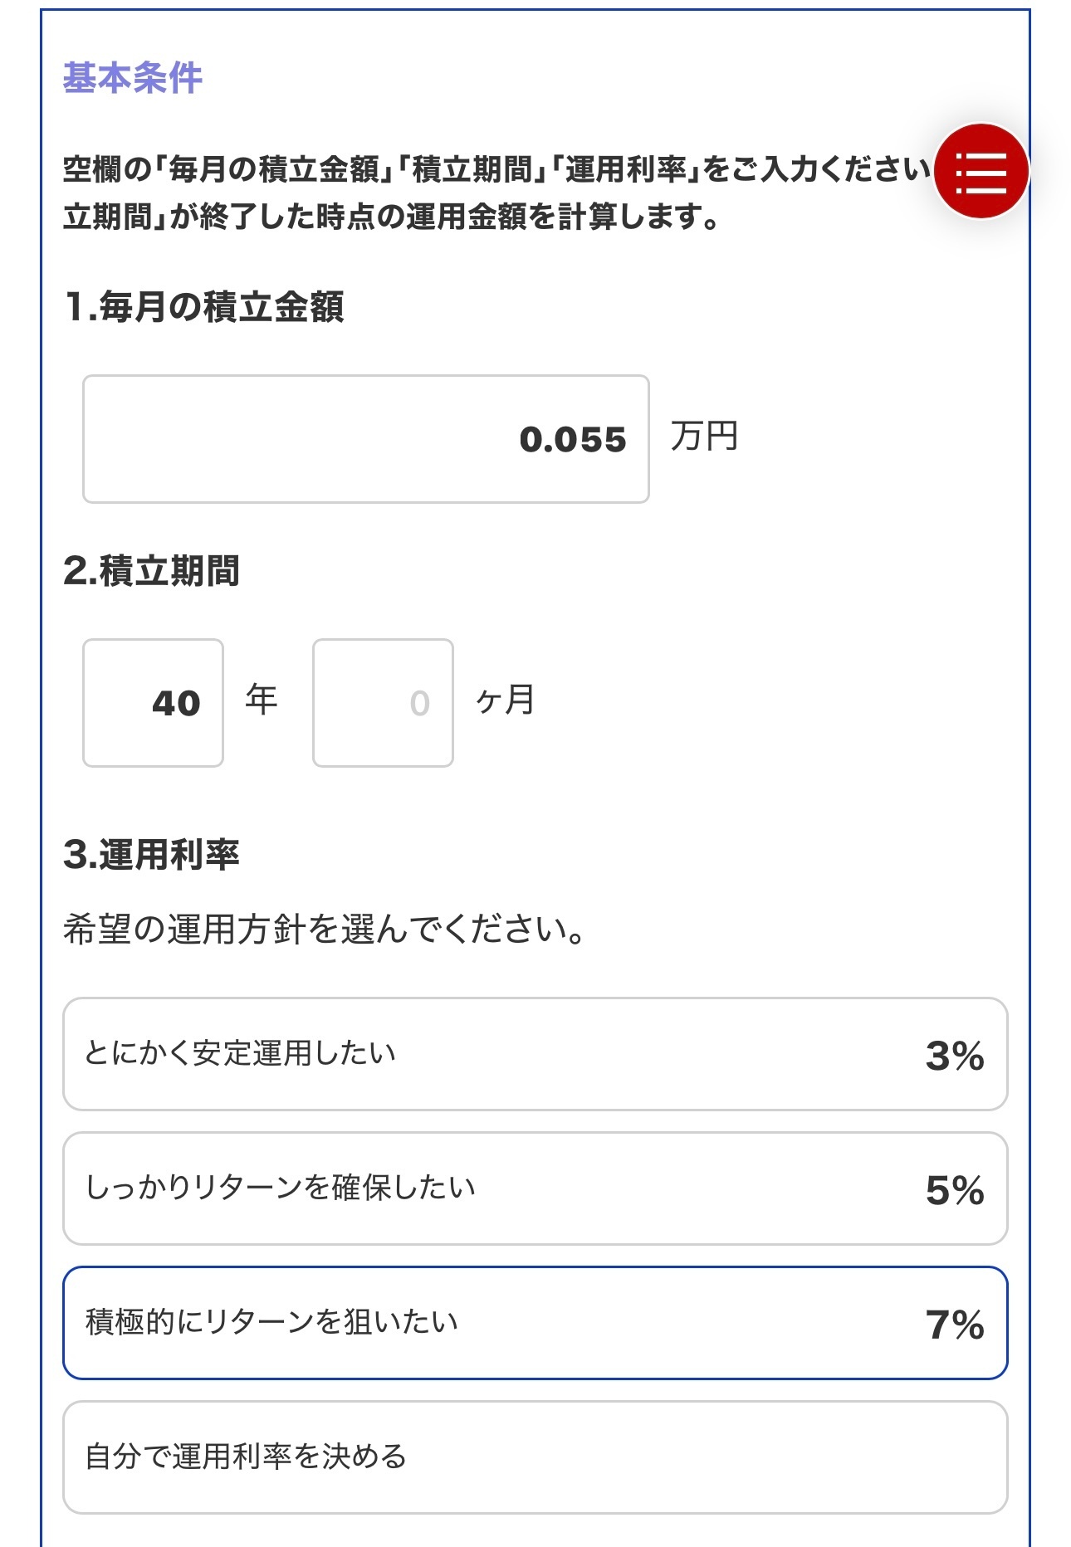This screenshot has width=1071, height=1547.
Task: Click the 2.積立期間 heading
Action: 152,571
